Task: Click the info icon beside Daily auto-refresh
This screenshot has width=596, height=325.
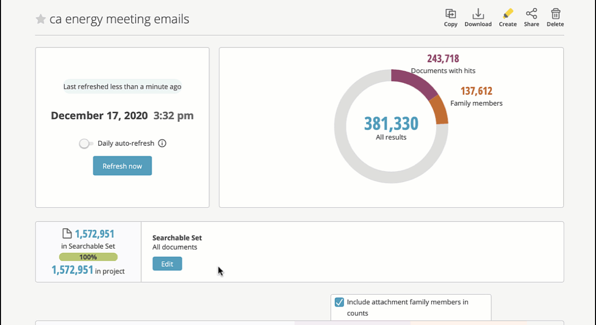Action: [162, 143]
